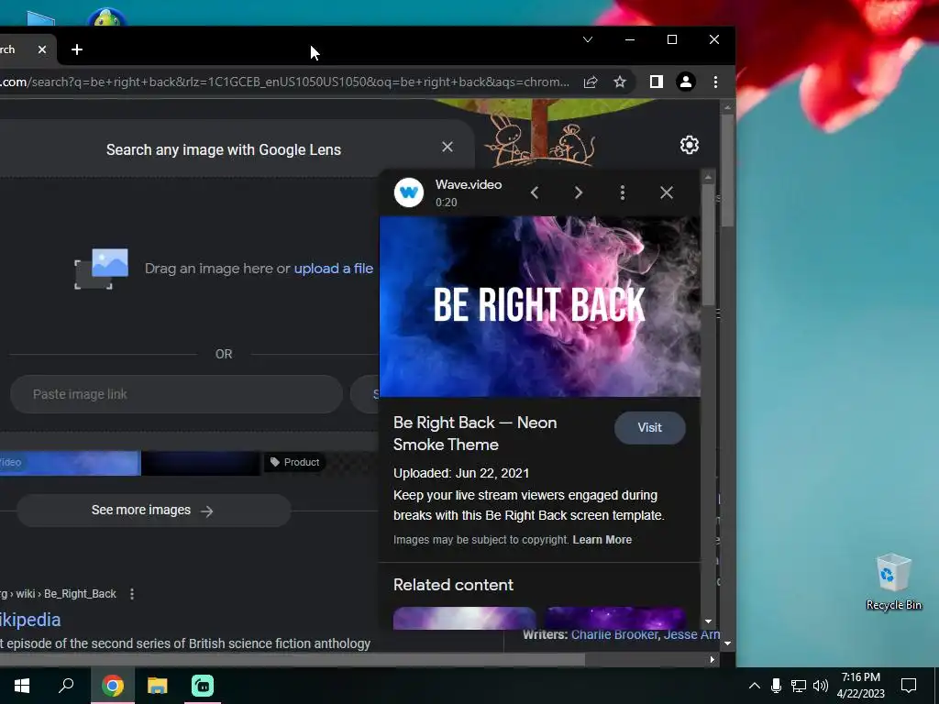Viewport: 939px width, 704px height.
Task: Open the first related content thumbnail
Action: (464, 618)
